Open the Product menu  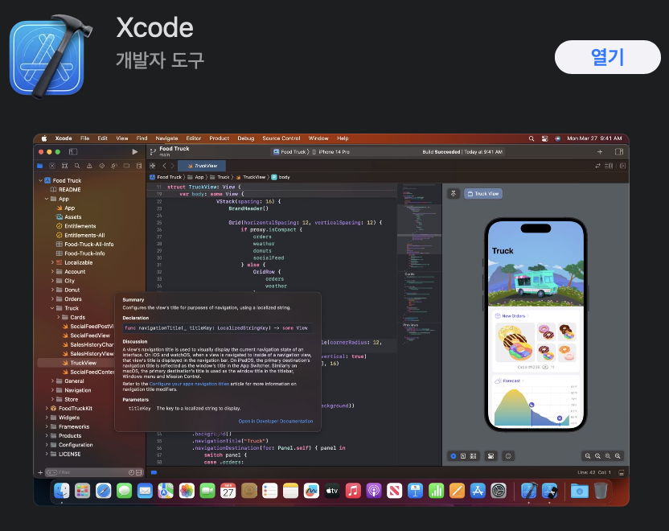[220, 138]
